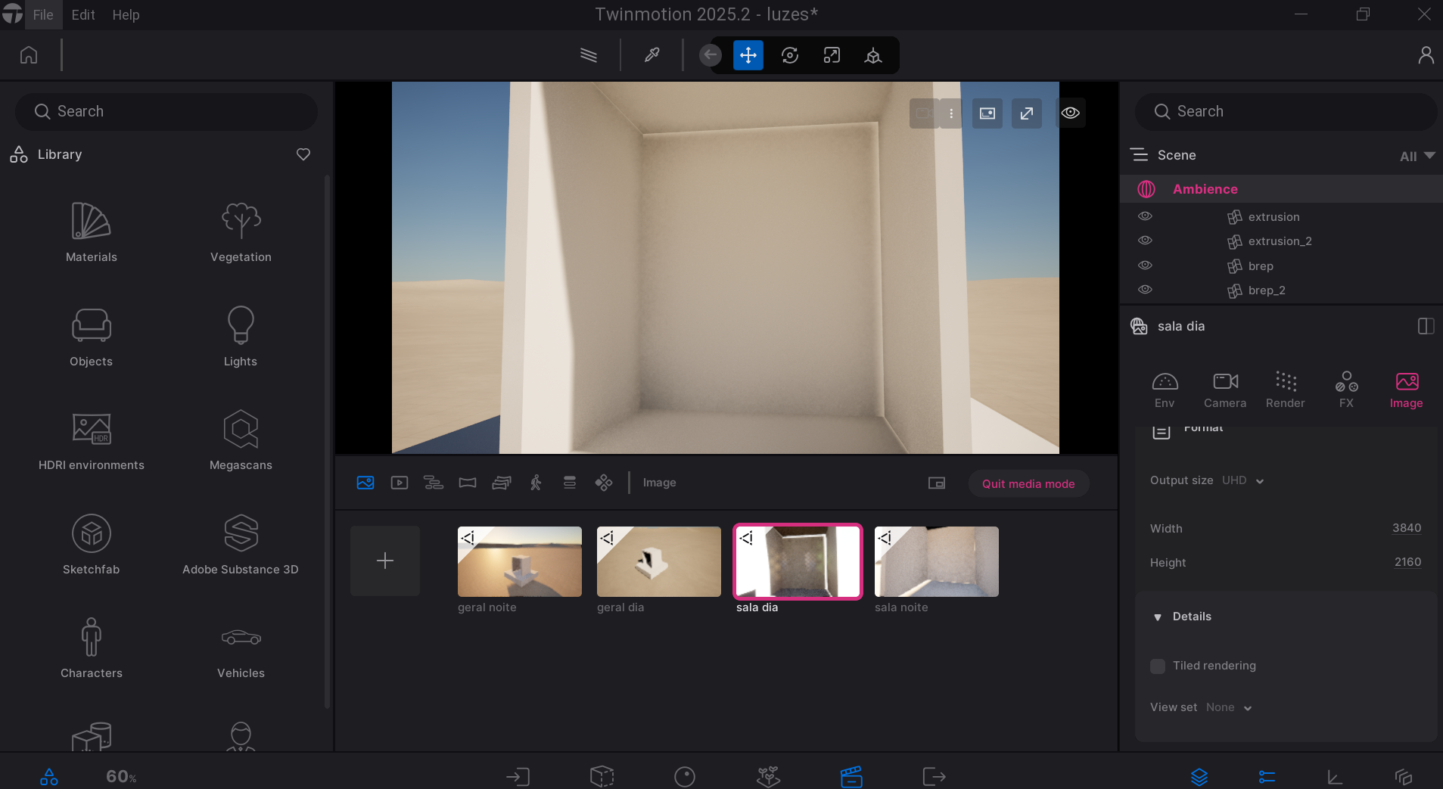Enable the Tiled rendering checkbox
The image size is (1443, 789).
pyautogui.click(x=1157, y=666)
